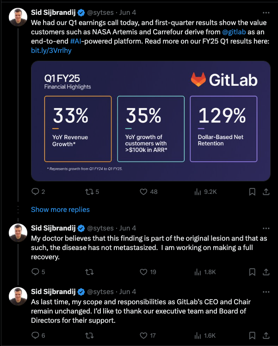Open more options on the last tweet
Viewport: 278px width, 346px height.
pyautogui.click(x=266, y=292)
